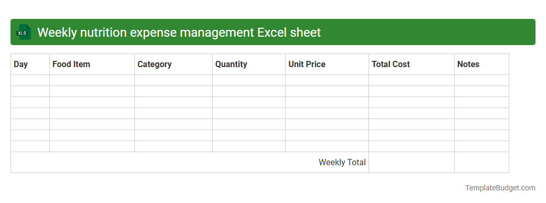The width and height of the screenshot is (546, 203).
Task: Select the Total Cost cell beside Weekly Total
Action: point(412,162)
